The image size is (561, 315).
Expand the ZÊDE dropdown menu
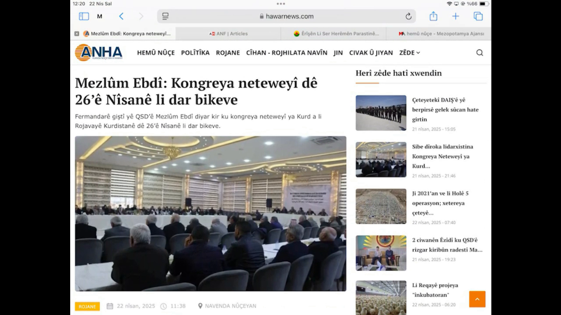409,52
